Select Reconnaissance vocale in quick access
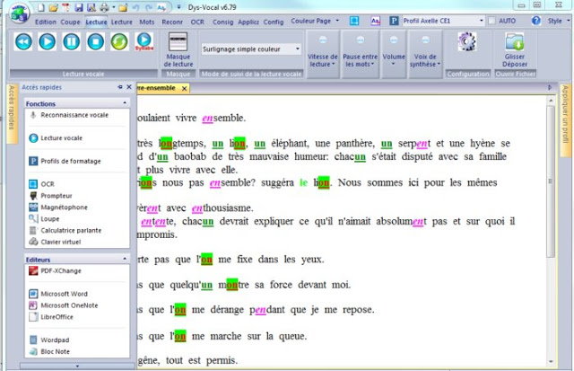Screen dimensions: 574x371 coord(74,115)
